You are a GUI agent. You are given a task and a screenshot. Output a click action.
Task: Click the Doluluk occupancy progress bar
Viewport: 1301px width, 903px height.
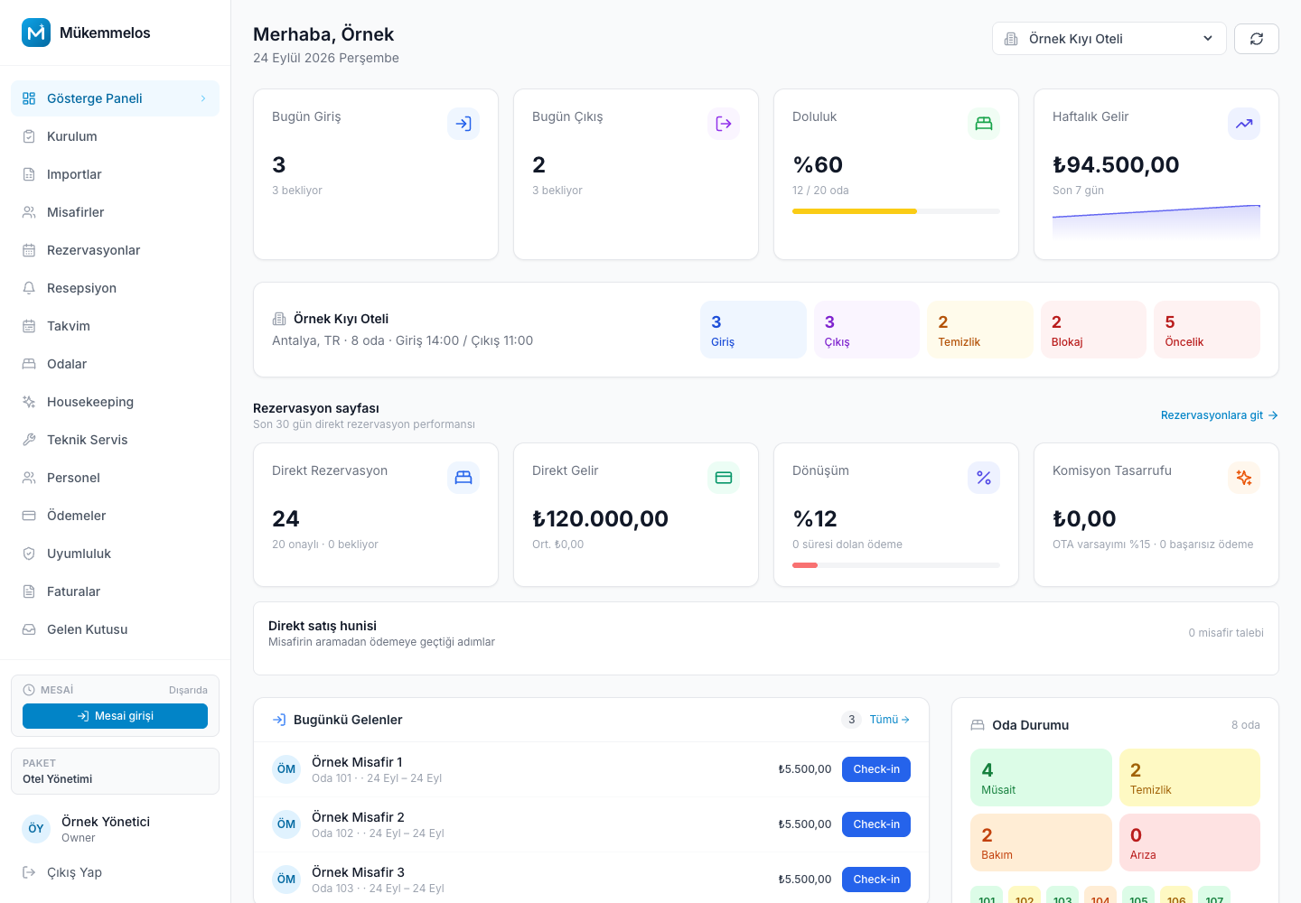pyautogui.click(x=896, y=211)
